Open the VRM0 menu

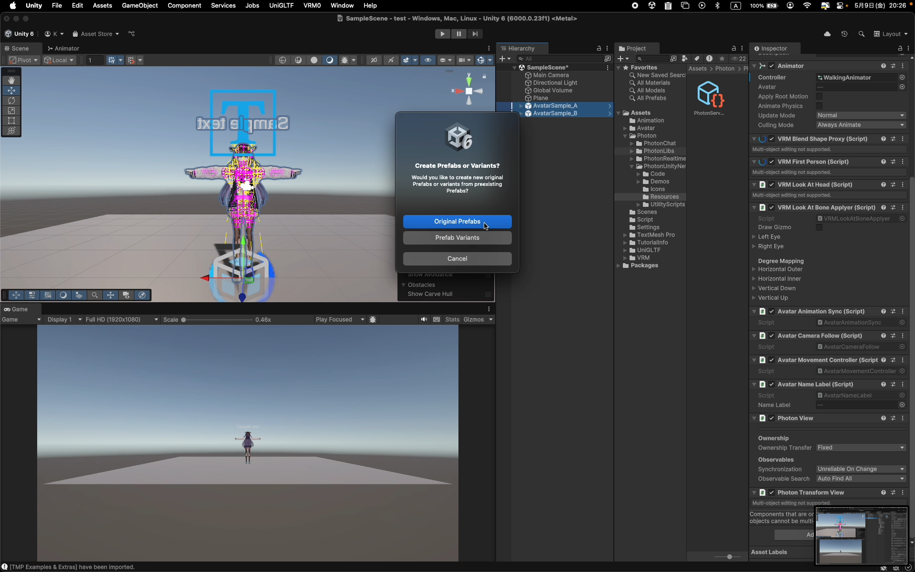tap(312, 6)
